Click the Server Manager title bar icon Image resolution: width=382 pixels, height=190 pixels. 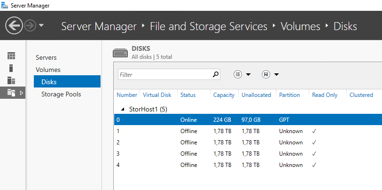(x=5, y=5)
